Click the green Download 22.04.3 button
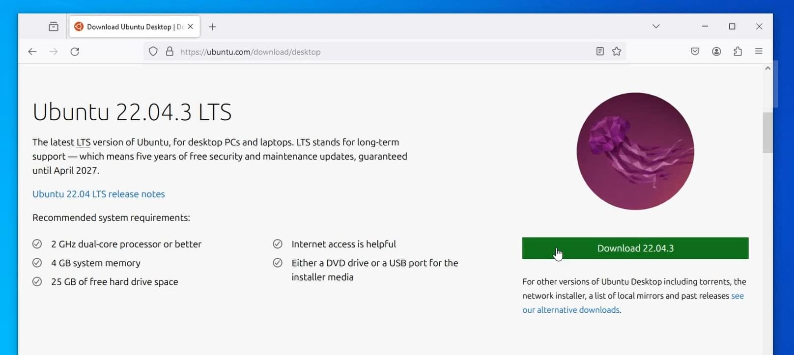 tap(635, 248)
